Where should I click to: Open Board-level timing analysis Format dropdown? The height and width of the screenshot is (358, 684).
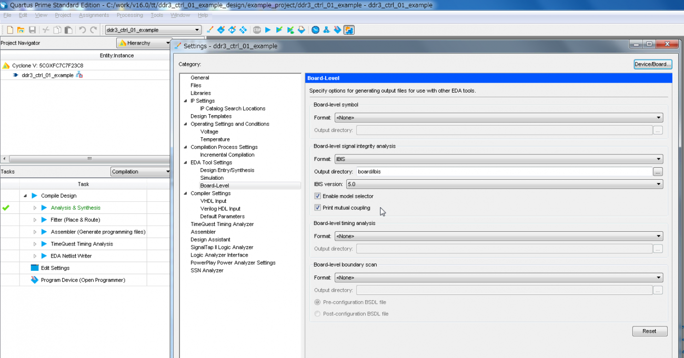498,237
